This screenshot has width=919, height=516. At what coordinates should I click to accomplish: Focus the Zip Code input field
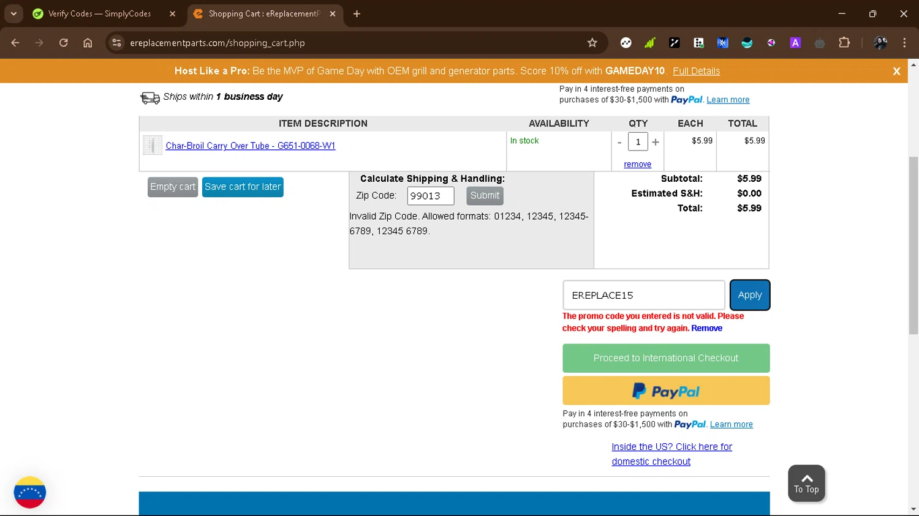(x=431, y=196)
